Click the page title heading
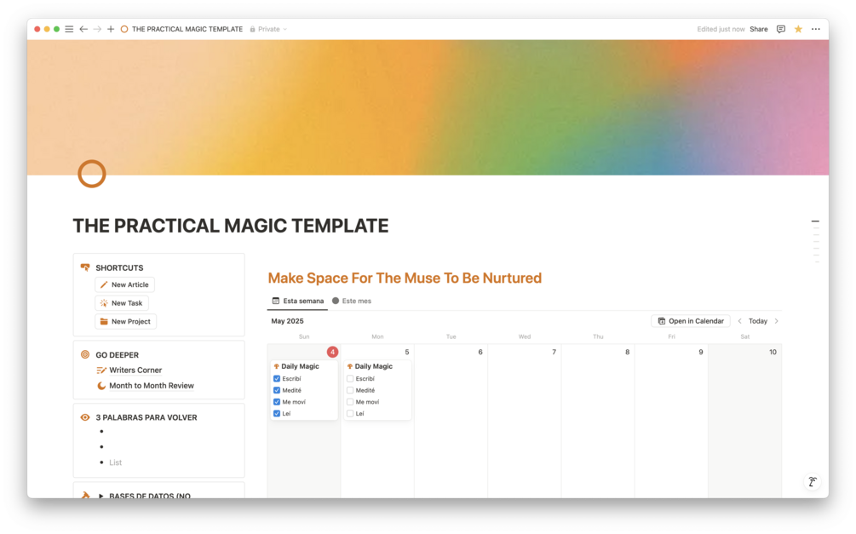The height and width of the screenshot is (534, 856). (x=230, y=226)
